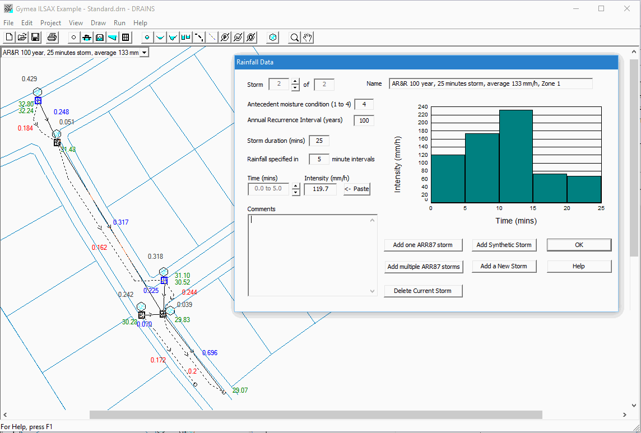The height and width of the screenshot is (433, 641).
Task: Click the Intensity value field 119.7
Action: tap(320, 189)
